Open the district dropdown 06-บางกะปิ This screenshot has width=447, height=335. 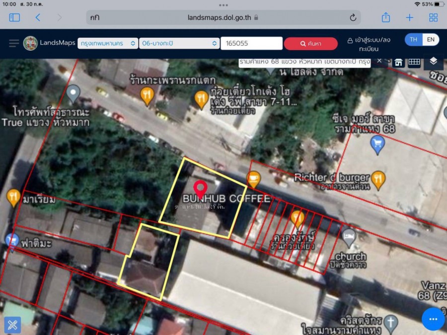click(179, 43)
